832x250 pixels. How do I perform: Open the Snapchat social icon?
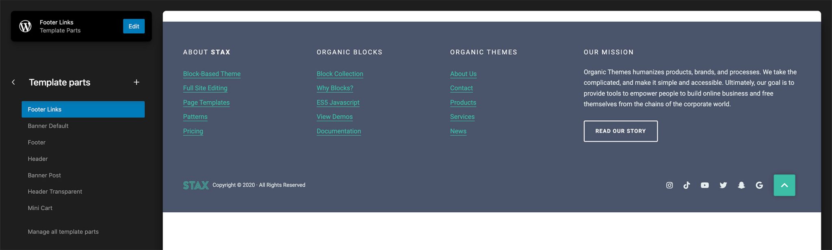741,185
